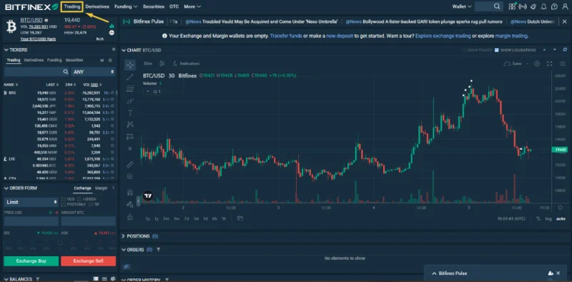Click the Exchange Buy button
Screen dimensions: 572x282
(x=31, y=261)
